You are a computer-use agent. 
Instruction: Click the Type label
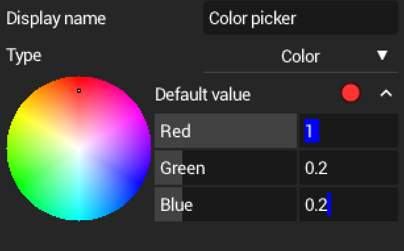(x=24, y=56)
